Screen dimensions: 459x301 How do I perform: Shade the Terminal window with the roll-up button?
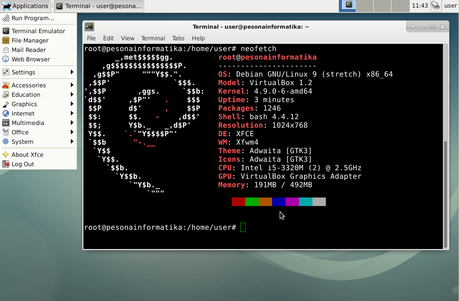[x=412, y=26]
